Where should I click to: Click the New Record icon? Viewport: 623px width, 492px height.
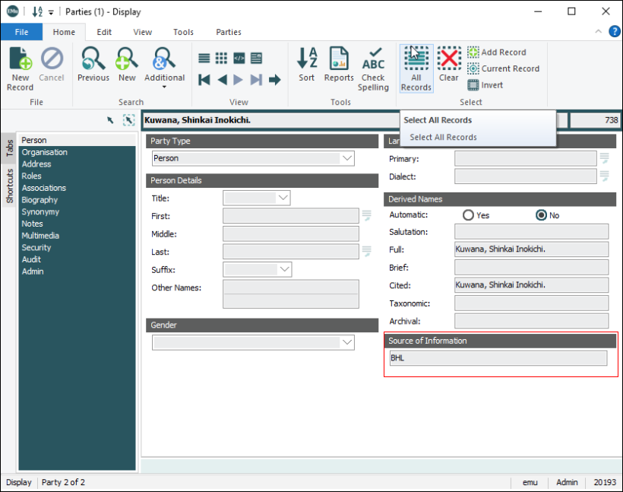click(20, 67)
